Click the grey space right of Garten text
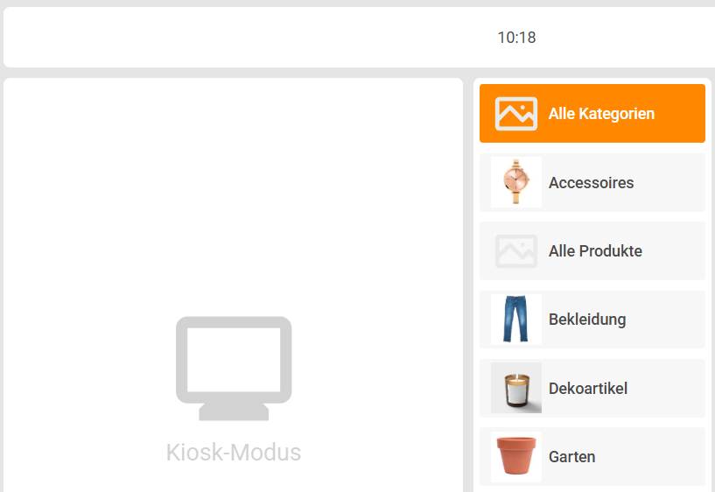This screenshot has width=715, height=492. coord(649,456)
